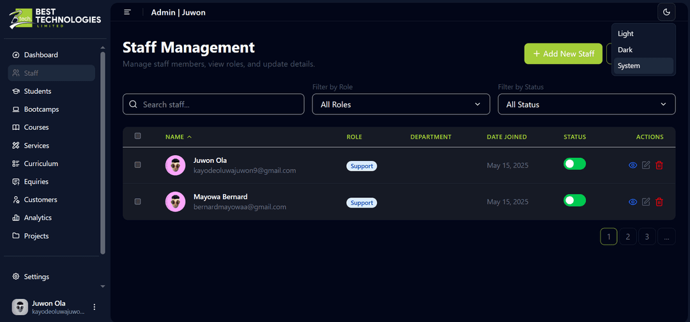Viewport: 690px width, 322px height.
Task: Sort by the NAME column header
Action: tap(179, 137)
